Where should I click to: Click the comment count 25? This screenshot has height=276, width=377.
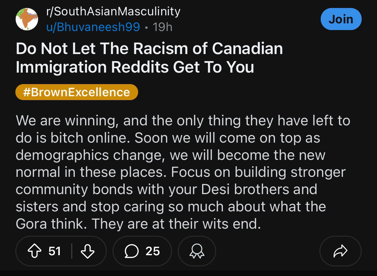click(153, 251)
